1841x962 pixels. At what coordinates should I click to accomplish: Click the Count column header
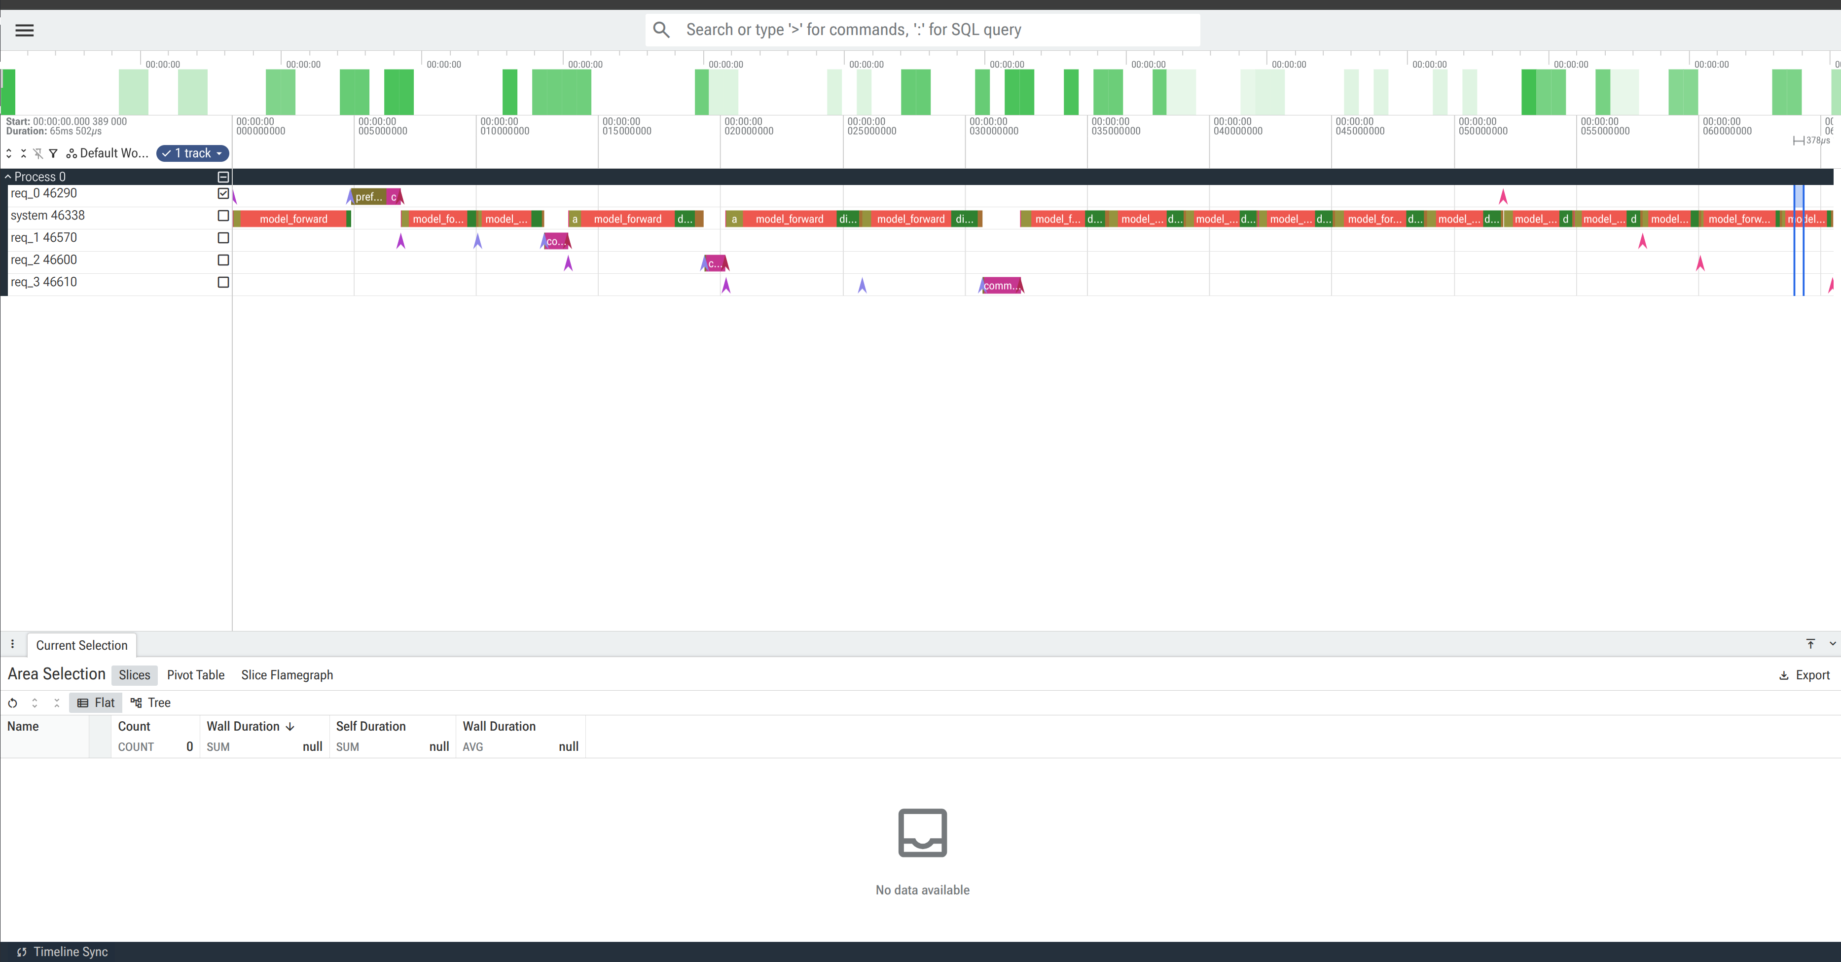tap(134, 726)
